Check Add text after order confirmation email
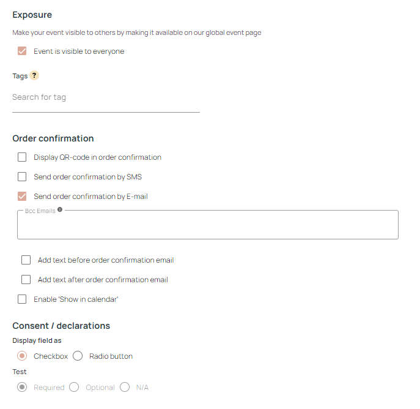The width and height of the screenshot is (420, 409). (x=26, y=280)
